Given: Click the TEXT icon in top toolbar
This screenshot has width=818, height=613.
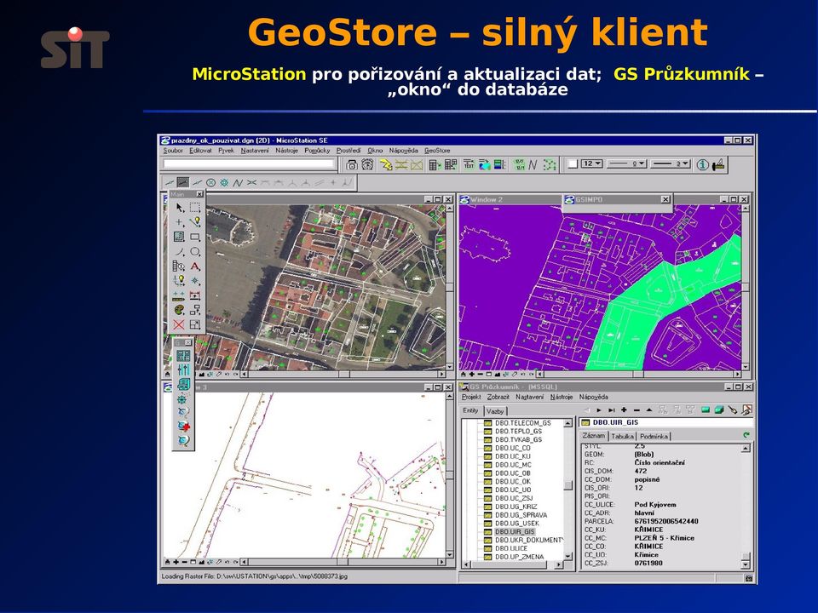Looking at the screenshot, I should [x=469, y=164].
